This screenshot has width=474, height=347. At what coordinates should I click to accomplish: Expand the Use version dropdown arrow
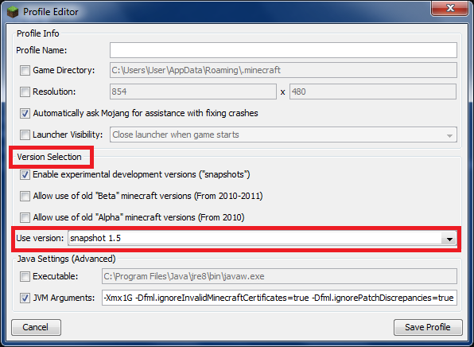449,239
